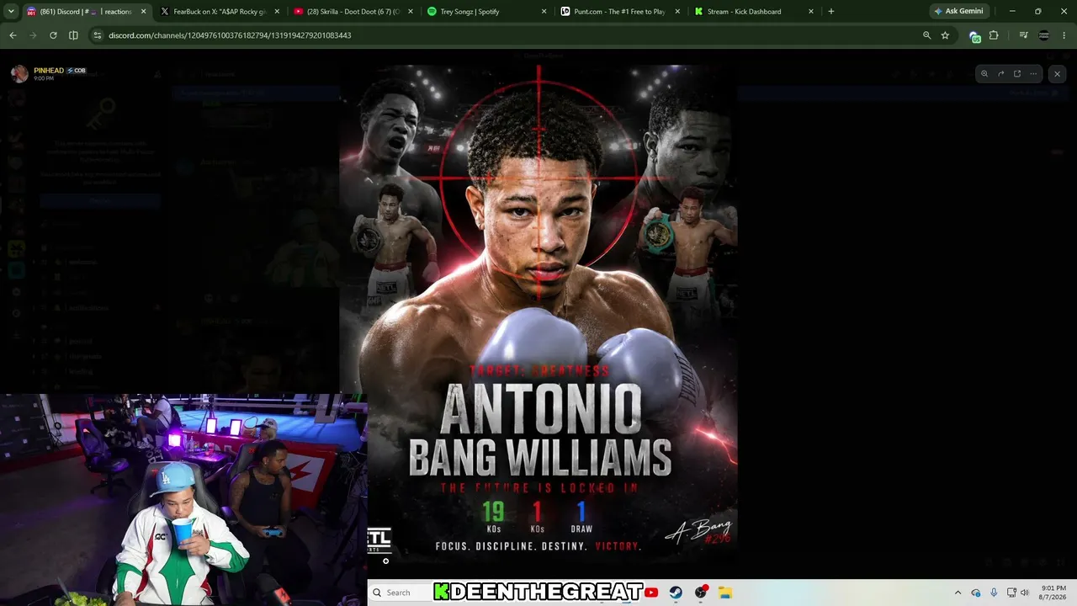Open the image in browser icon

click(x=1016, y=74)
